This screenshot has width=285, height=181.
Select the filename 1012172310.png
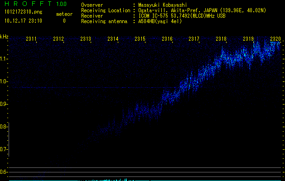24,12
